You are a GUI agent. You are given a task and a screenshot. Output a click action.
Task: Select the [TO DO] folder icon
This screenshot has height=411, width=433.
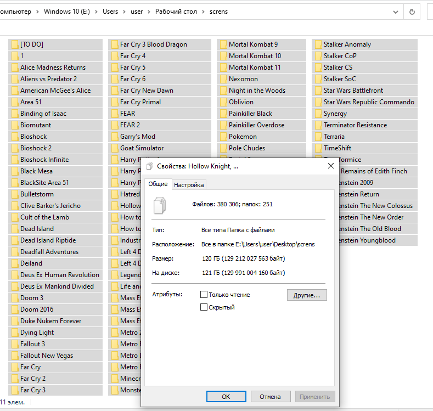point(15,44)
